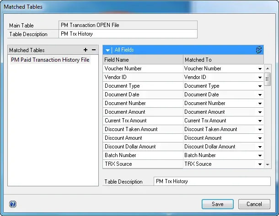Click the top Table Description field
Screen dimensions: 279x216
point(128,34)
